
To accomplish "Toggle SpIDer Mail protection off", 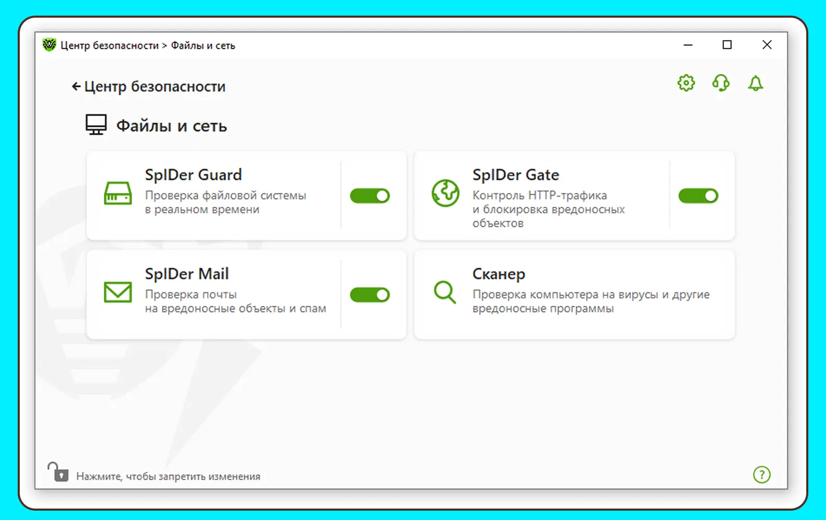I will [x=370, y=295].
